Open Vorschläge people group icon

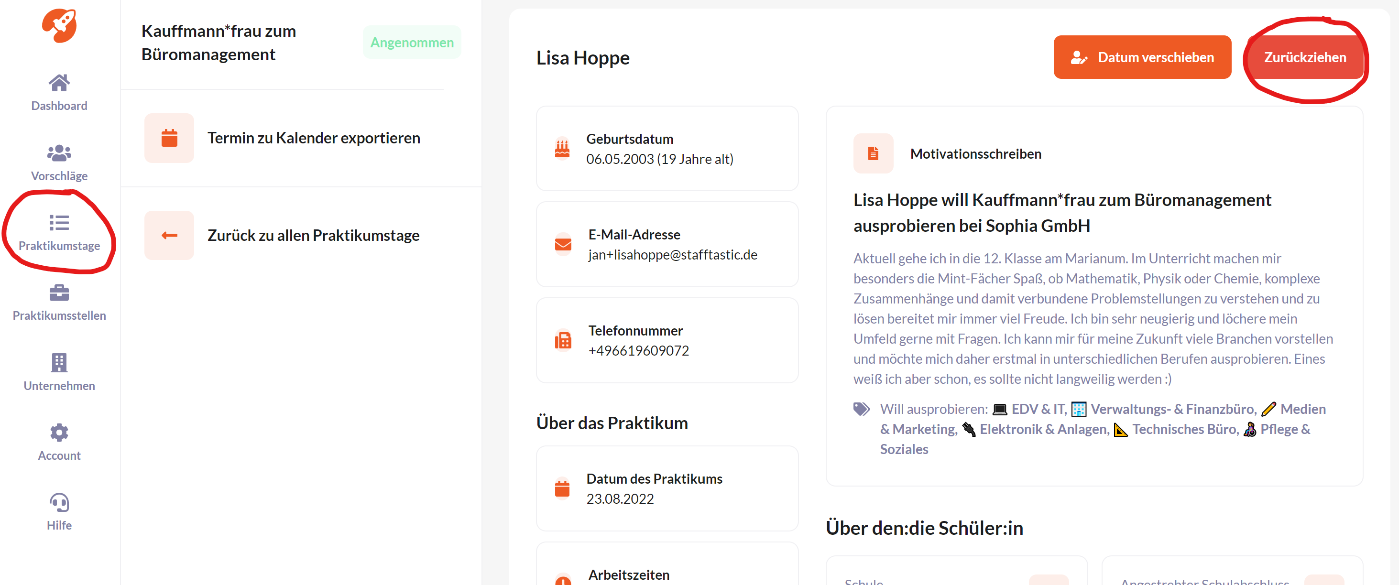click(x=59, y=153)
